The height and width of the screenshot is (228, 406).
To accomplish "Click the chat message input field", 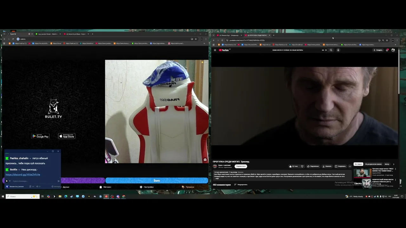I will [x=34, y=181].
